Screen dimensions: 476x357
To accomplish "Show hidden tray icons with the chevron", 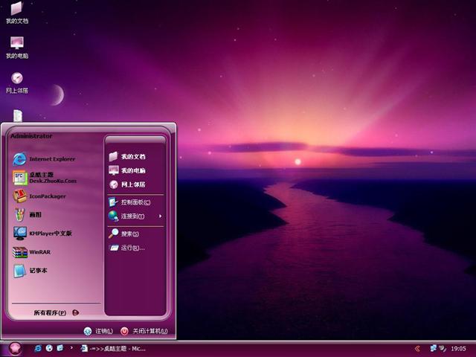I will 417,348.
